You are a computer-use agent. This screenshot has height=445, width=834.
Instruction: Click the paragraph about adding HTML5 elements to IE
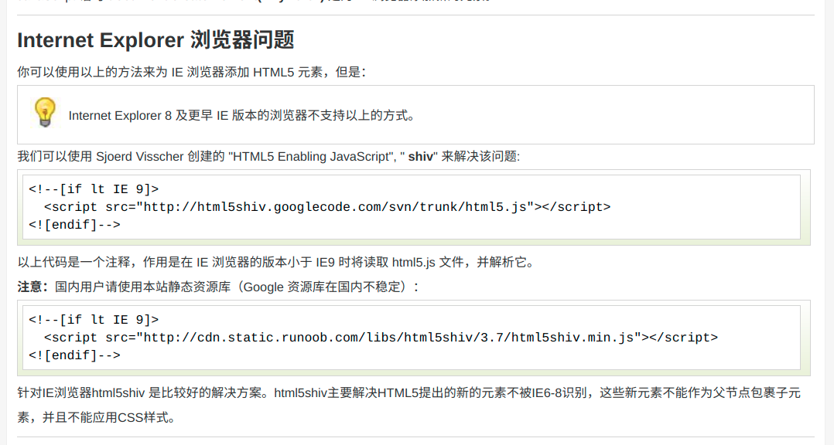pos(190,72)
